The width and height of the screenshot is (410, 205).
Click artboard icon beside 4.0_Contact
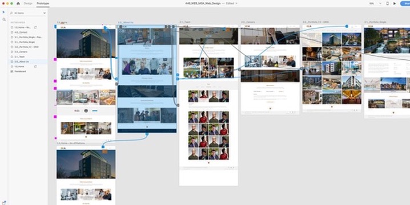point(12,32)
